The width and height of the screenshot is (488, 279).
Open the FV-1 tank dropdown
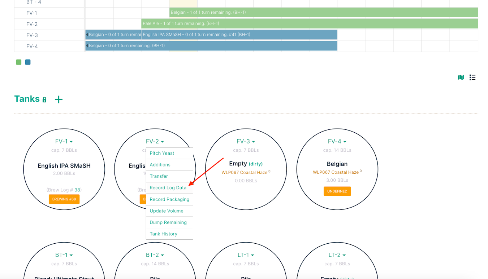tap(64, 141)
